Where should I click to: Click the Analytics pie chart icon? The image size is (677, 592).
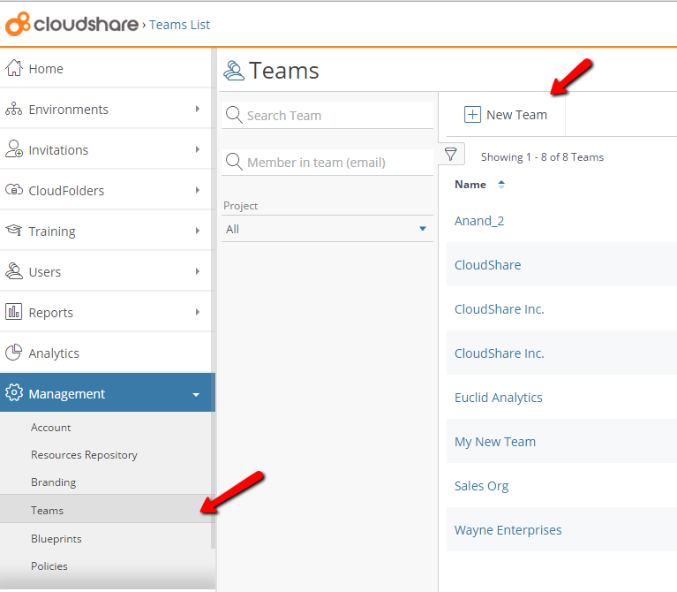(14, 353)
